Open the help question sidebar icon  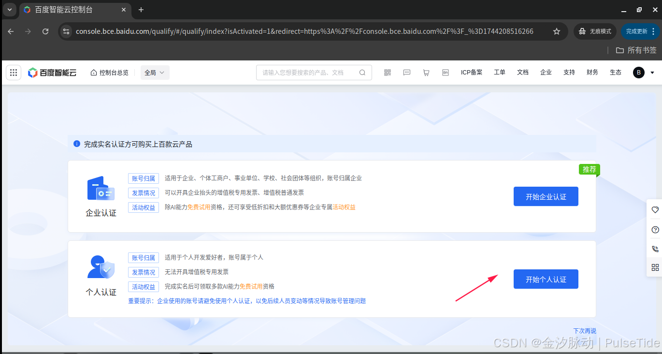coord(655,229)
